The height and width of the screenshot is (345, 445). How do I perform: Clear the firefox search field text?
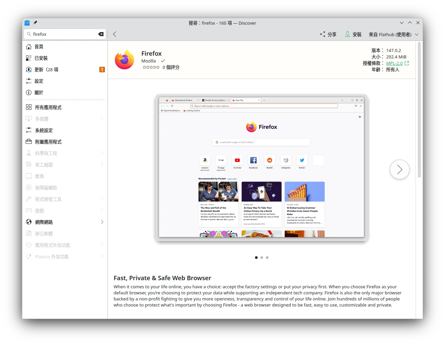[x=101, y=34]
